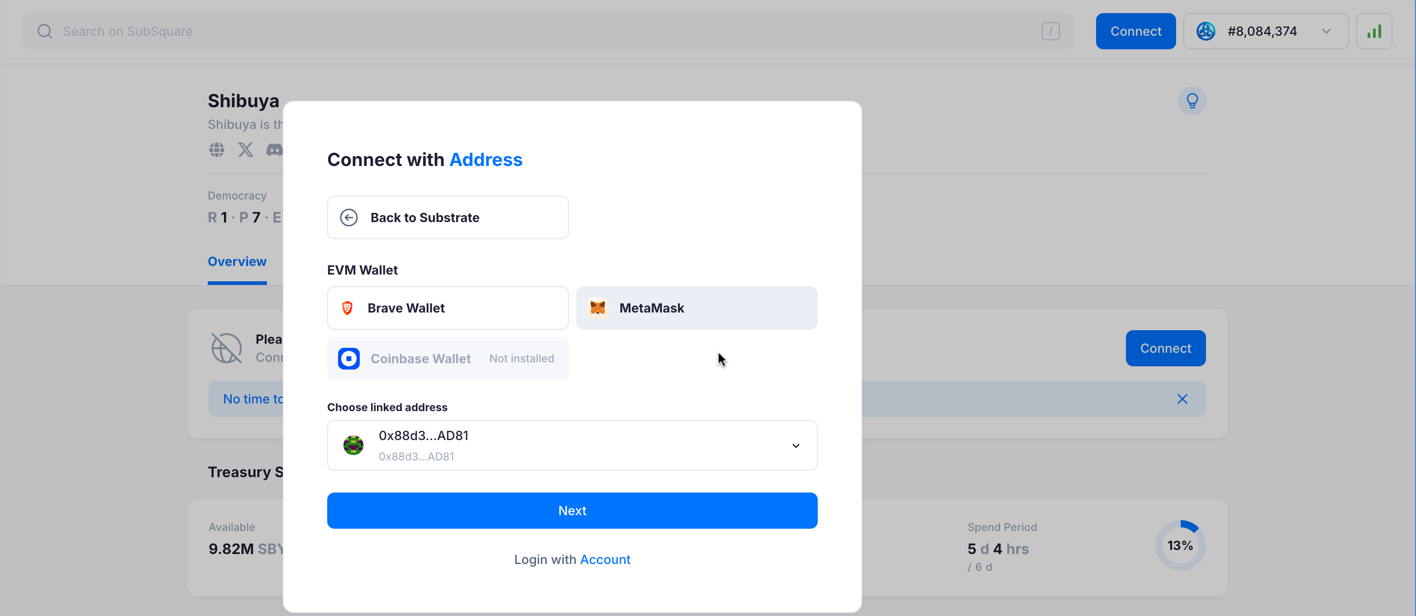Click the search magnifier icon
This screenshot has height=616, width=1416.
coord(44,31)
